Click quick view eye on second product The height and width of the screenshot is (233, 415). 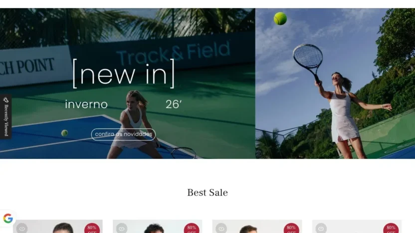(122, 228)
